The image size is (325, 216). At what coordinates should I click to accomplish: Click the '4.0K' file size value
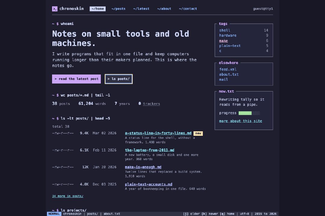click(x=84, y=184)
